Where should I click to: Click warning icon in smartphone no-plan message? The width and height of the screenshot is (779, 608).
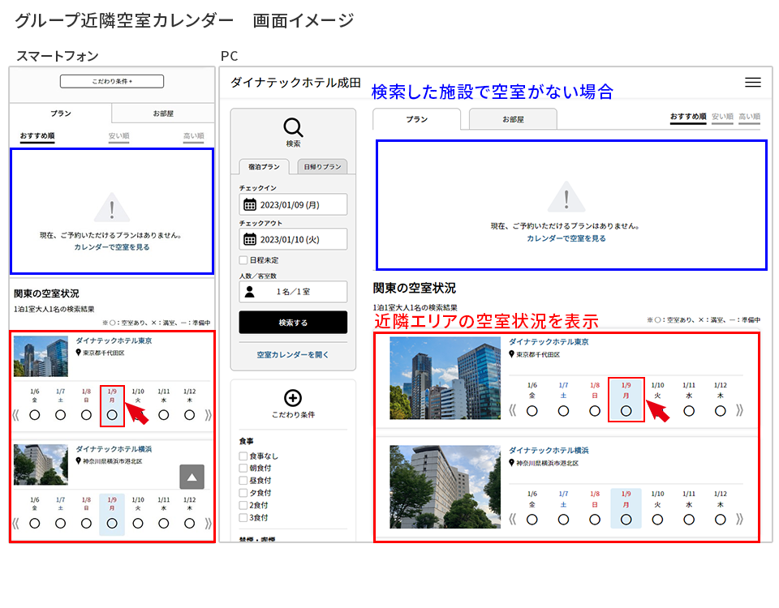tap(112, 208)
